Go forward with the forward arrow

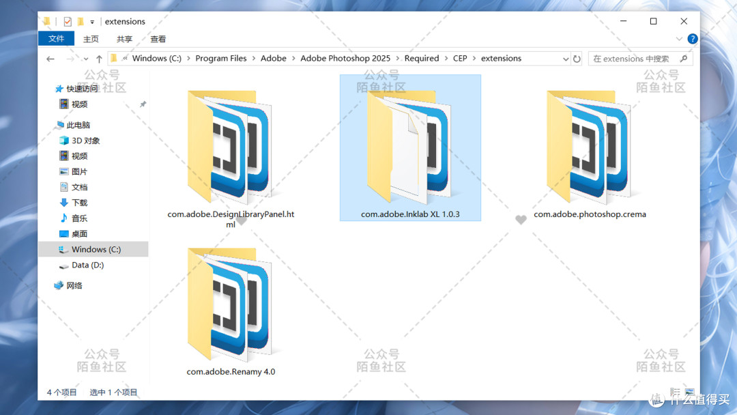click(70, 59)
